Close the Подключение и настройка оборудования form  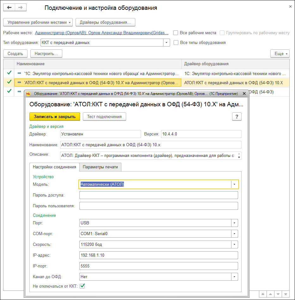(290, 7)
